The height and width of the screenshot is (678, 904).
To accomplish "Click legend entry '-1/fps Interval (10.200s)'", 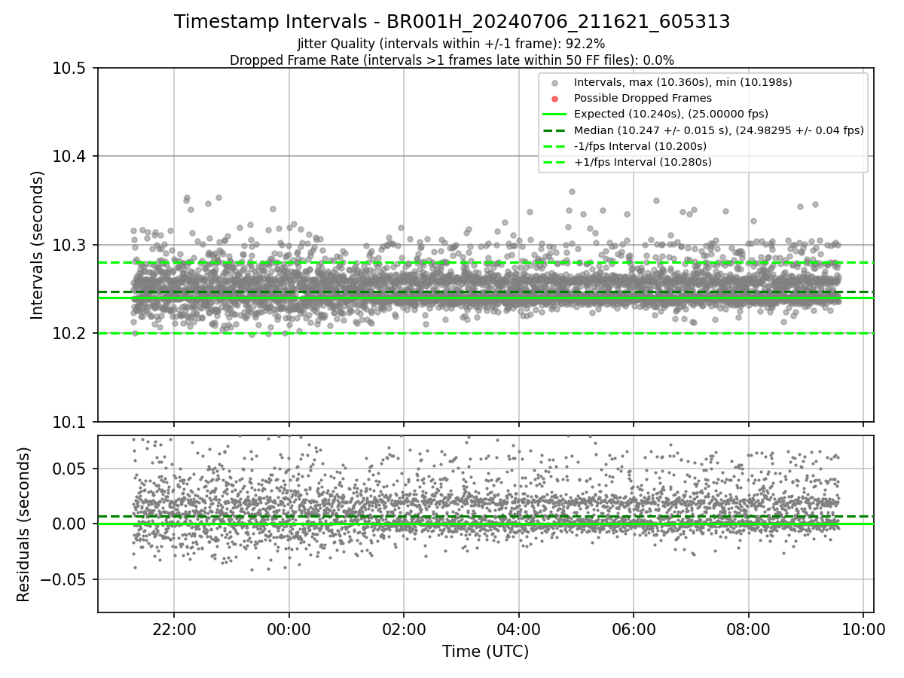I will click(640, 146).
